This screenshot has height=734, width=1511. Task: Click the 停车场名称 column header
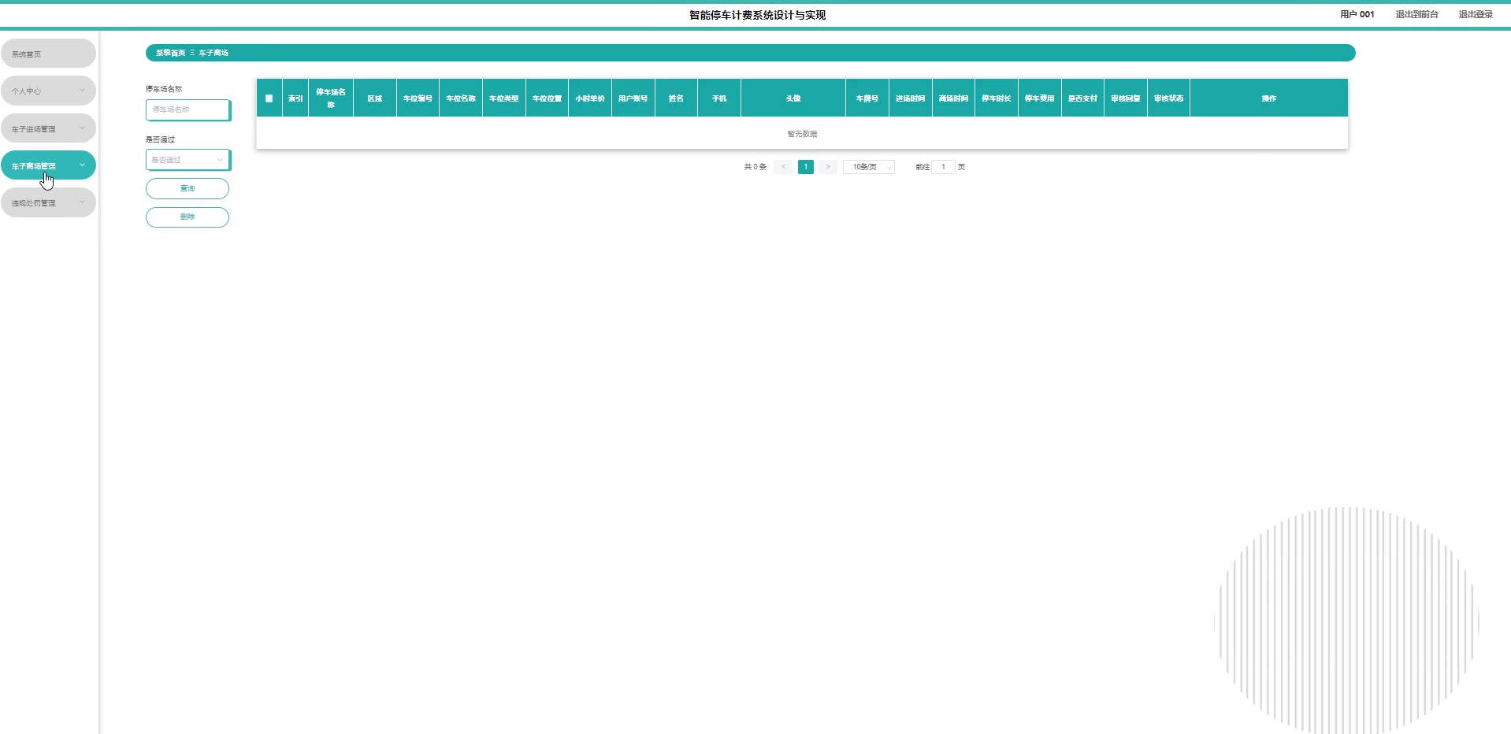pyautogui.click(x=331, y=98)
